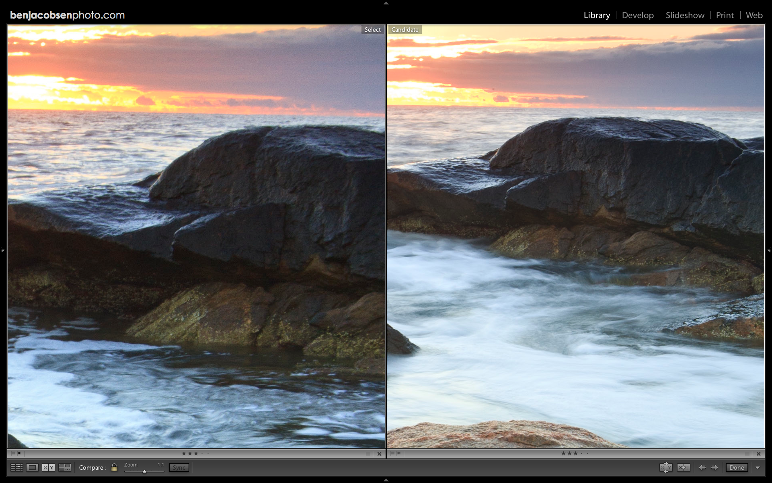Expand the top panel triangle
The image size is (772, 483).
386,3
